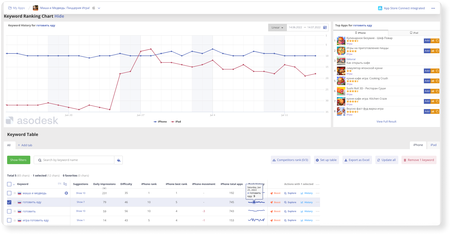Expand Show 10 suggestions for маша и медведь

(81, 193)
